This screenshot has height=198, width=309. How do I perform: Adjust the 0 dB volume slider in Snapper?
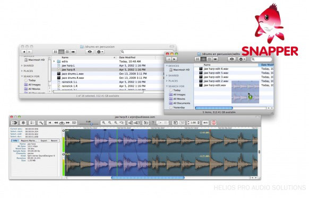click(91, 124)
